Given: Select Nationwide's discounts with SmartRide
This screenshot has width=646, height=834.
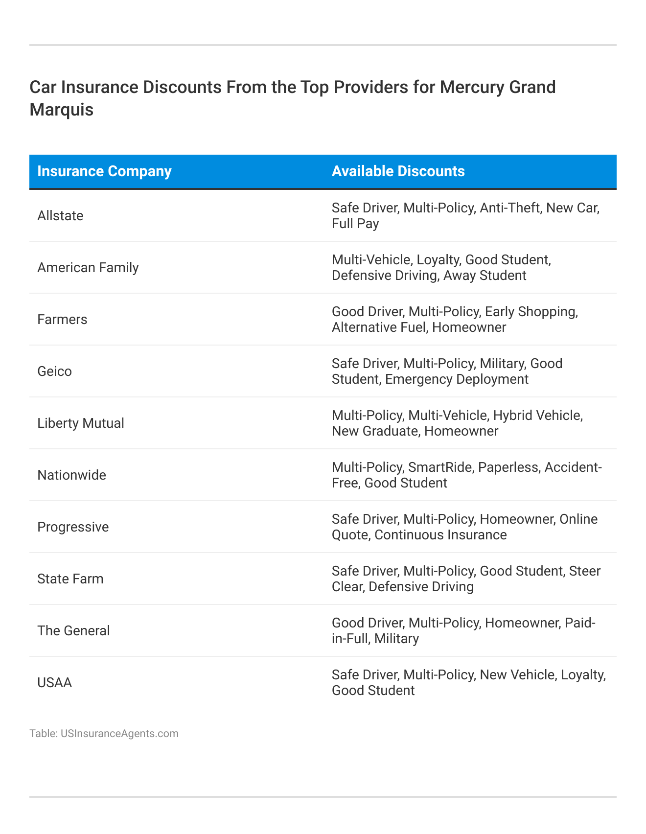Looking at the screenshot, I should point(466,475).
